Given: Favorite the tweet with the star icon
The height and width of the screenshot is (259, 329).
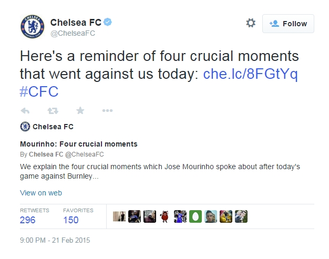Looking at the screenshot, I should (x=80, y=111).
